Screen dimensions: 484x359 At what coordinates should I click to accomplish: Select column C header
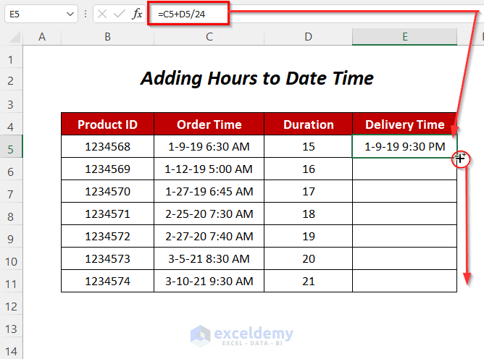tap(209, 37)
